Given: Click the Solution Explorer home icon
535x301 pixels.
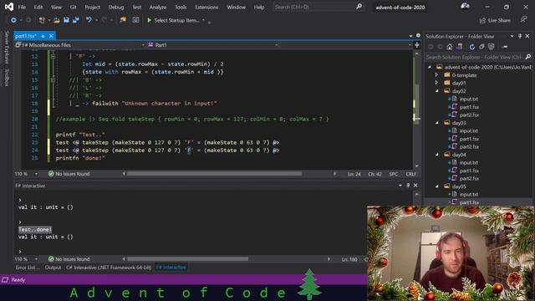Looking at the screenshot, I should tap(450, 47).
